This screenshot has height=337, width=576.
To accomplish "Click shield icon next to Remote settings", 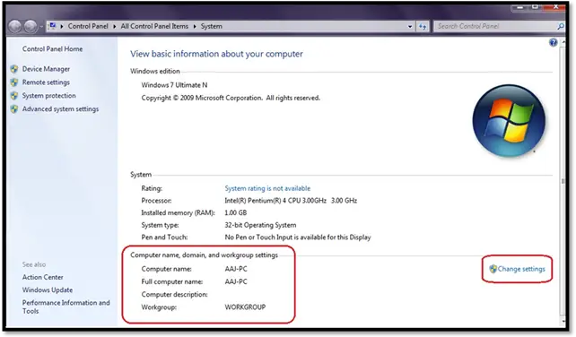I will click(14, 82).
